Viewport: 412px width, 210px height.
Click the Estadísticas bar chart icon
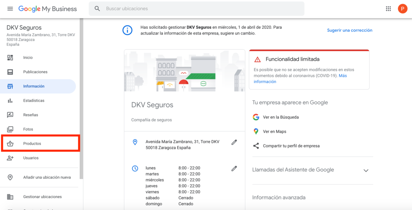(10, 100)
